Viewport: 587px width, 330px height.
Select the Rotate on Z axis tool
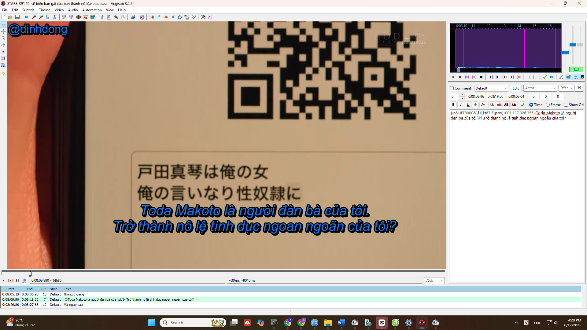pyautogui.click(x=3, y=38)
